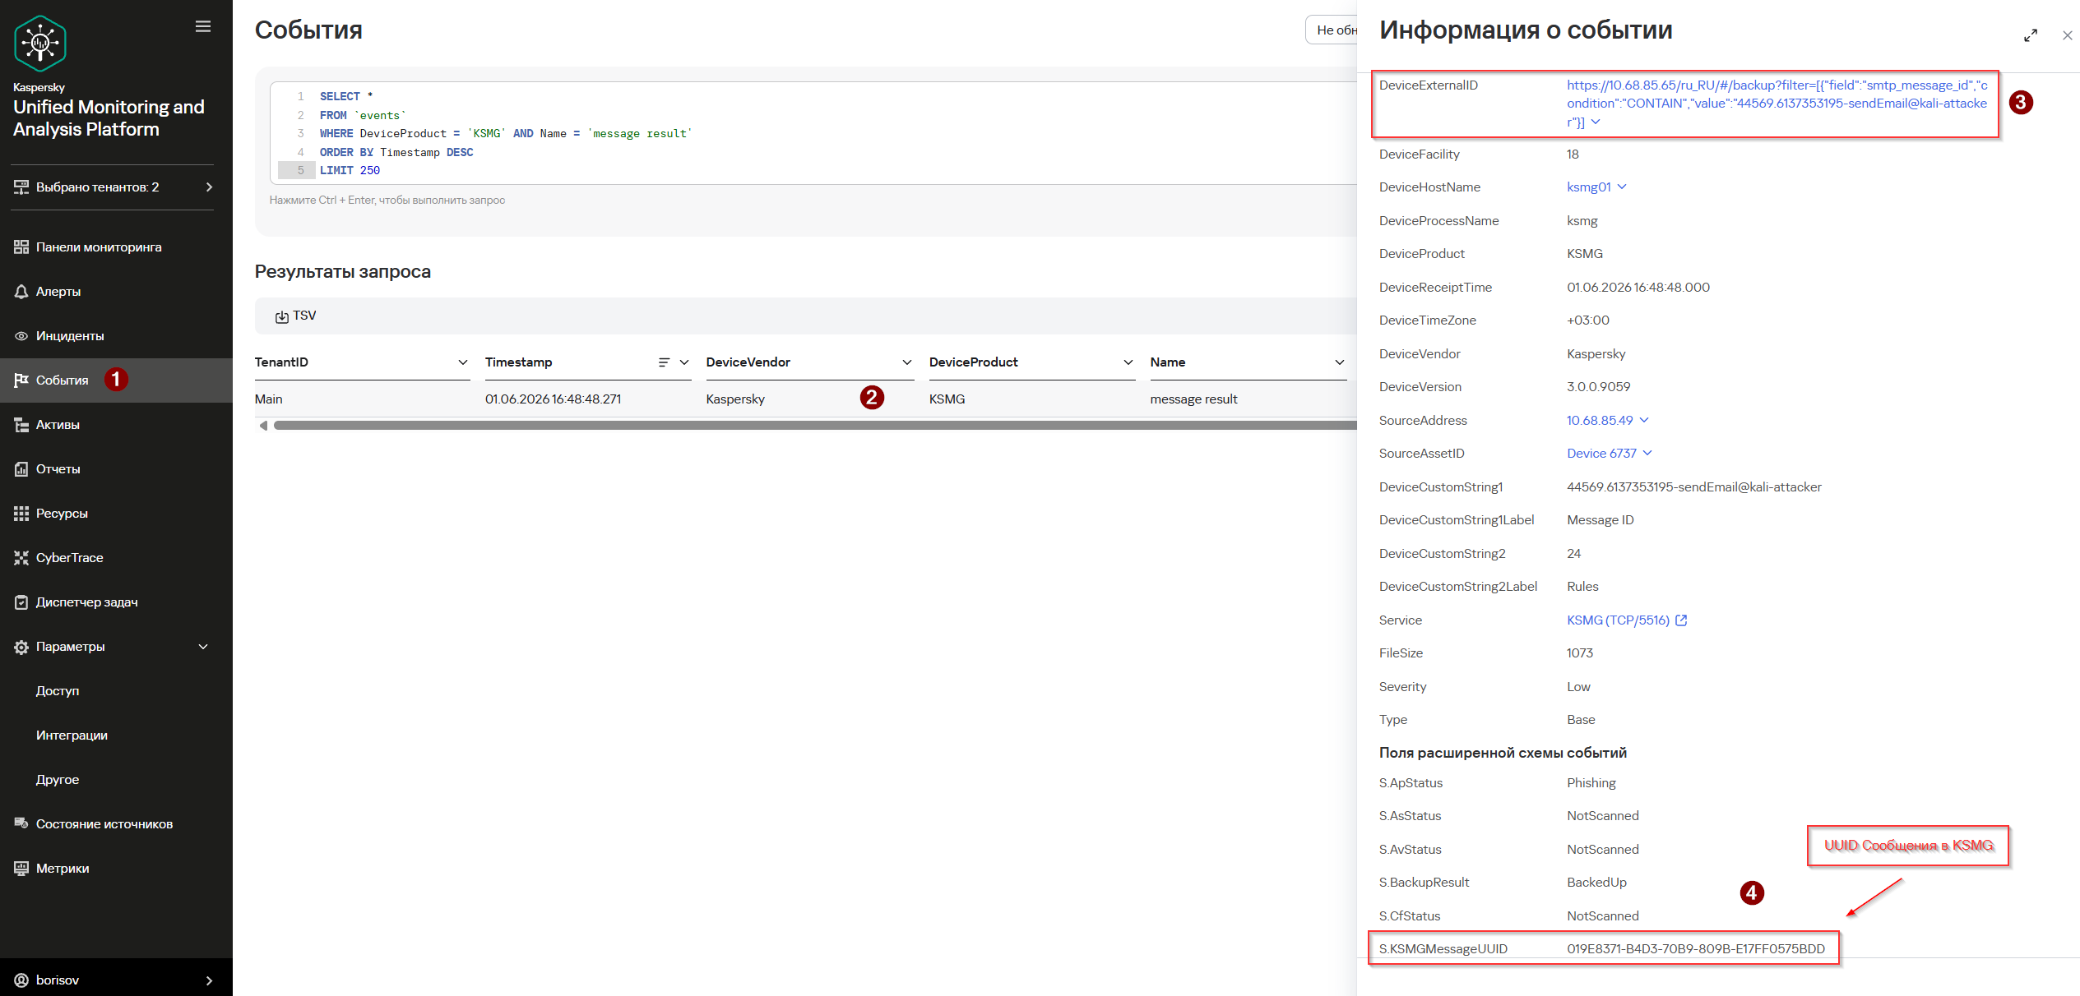Click the Device 6737 link
This screenshot has width=2080, height=996.
pos(1601,454)
